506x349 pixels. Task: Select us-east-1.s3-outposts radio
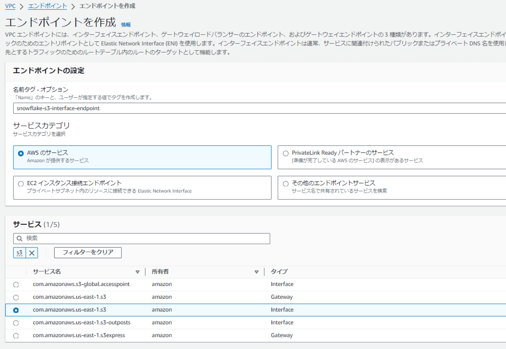point(16,323)
